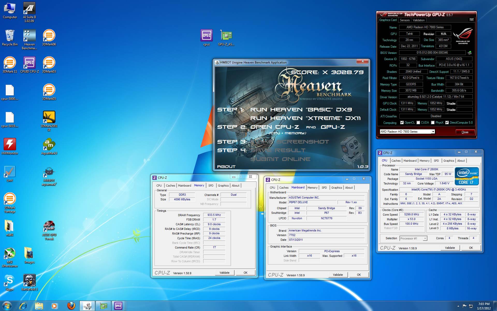The height and width of the screenshot is (311, 497).
Task: Open SPD tab in memory CPU-Z window
Action: (x=211, y=186)
